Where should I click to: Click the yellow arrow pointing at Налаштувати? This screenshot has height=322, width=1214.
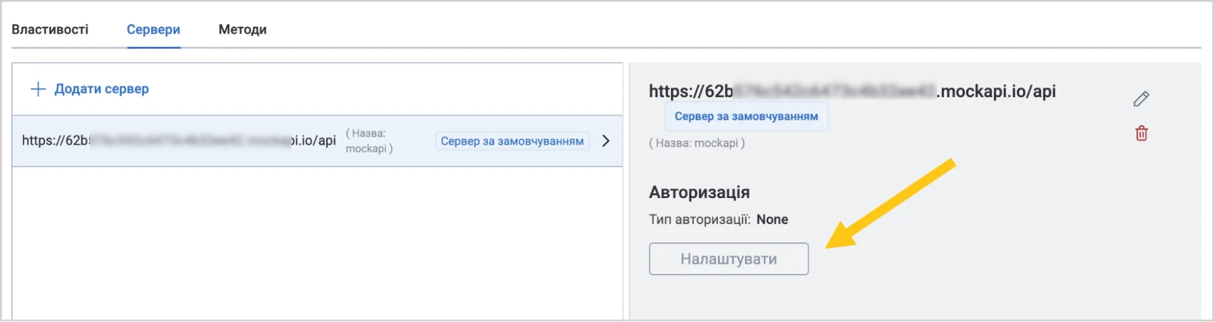pos(890,204)
